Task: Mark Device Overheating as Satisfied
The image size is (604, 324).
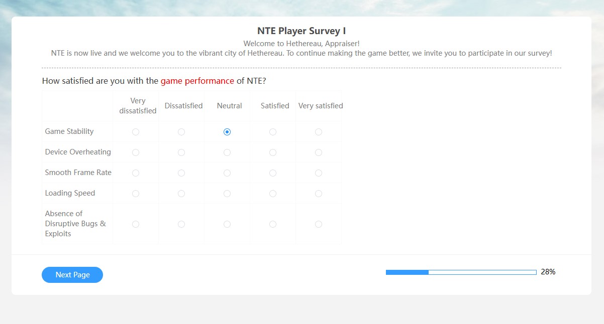Action: point(273,152)
